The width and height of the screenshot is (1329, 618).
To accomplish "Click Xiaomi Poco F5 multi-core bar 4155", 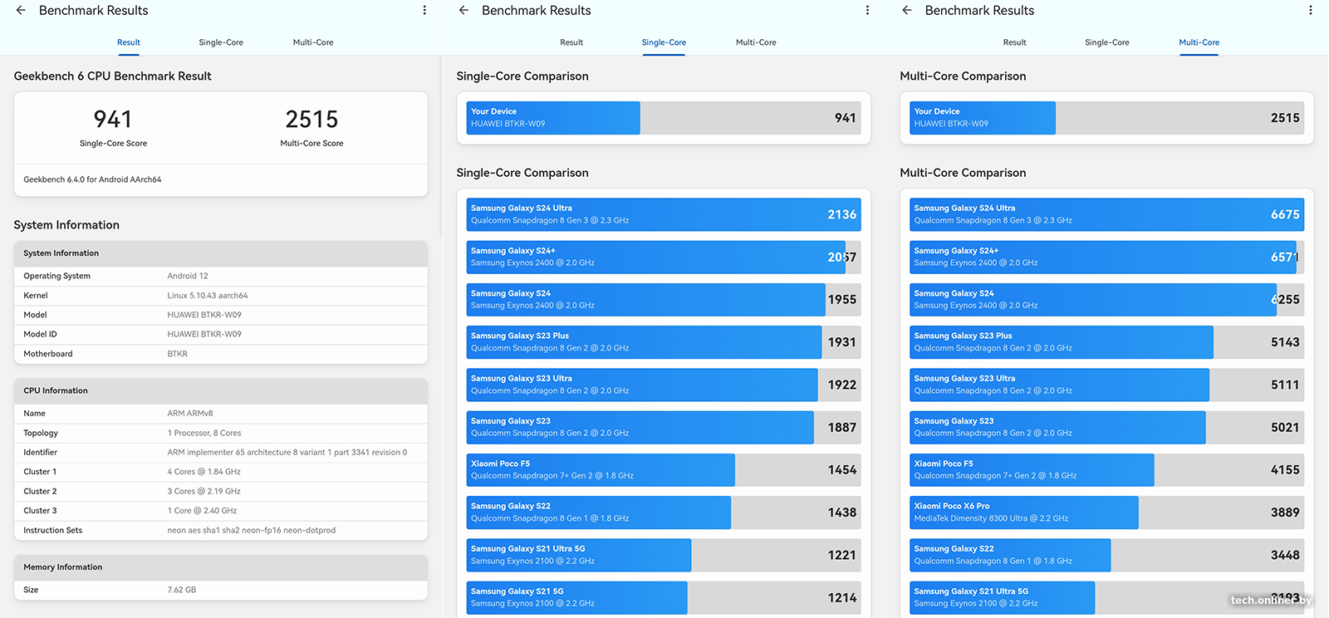I will click(1107, 470).
